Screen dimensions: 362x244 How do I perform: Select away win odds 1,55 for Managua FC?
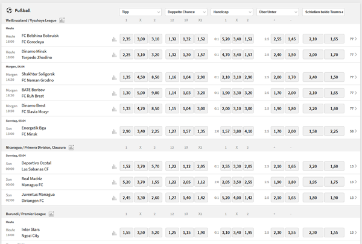point(156,181)
